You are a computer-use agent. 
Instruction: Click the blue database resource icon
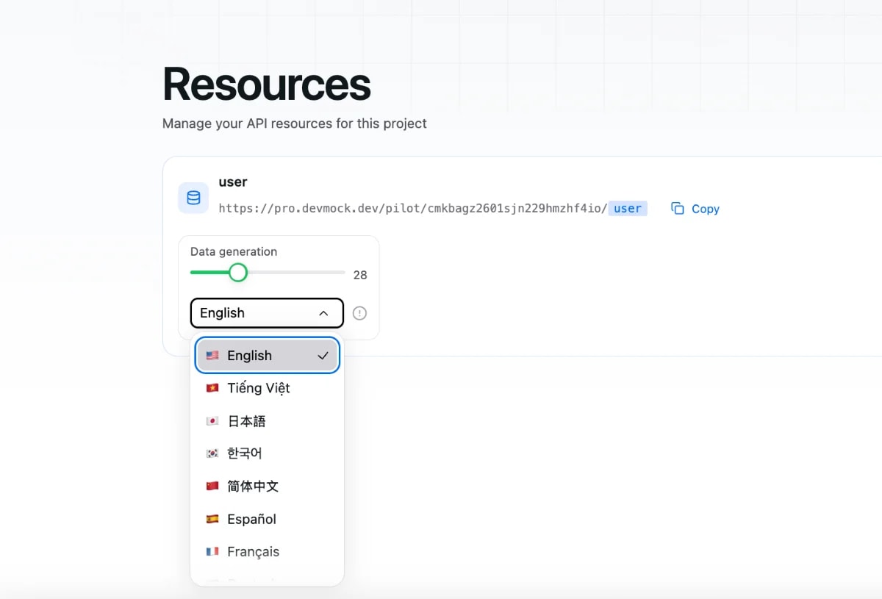[193, 198]
